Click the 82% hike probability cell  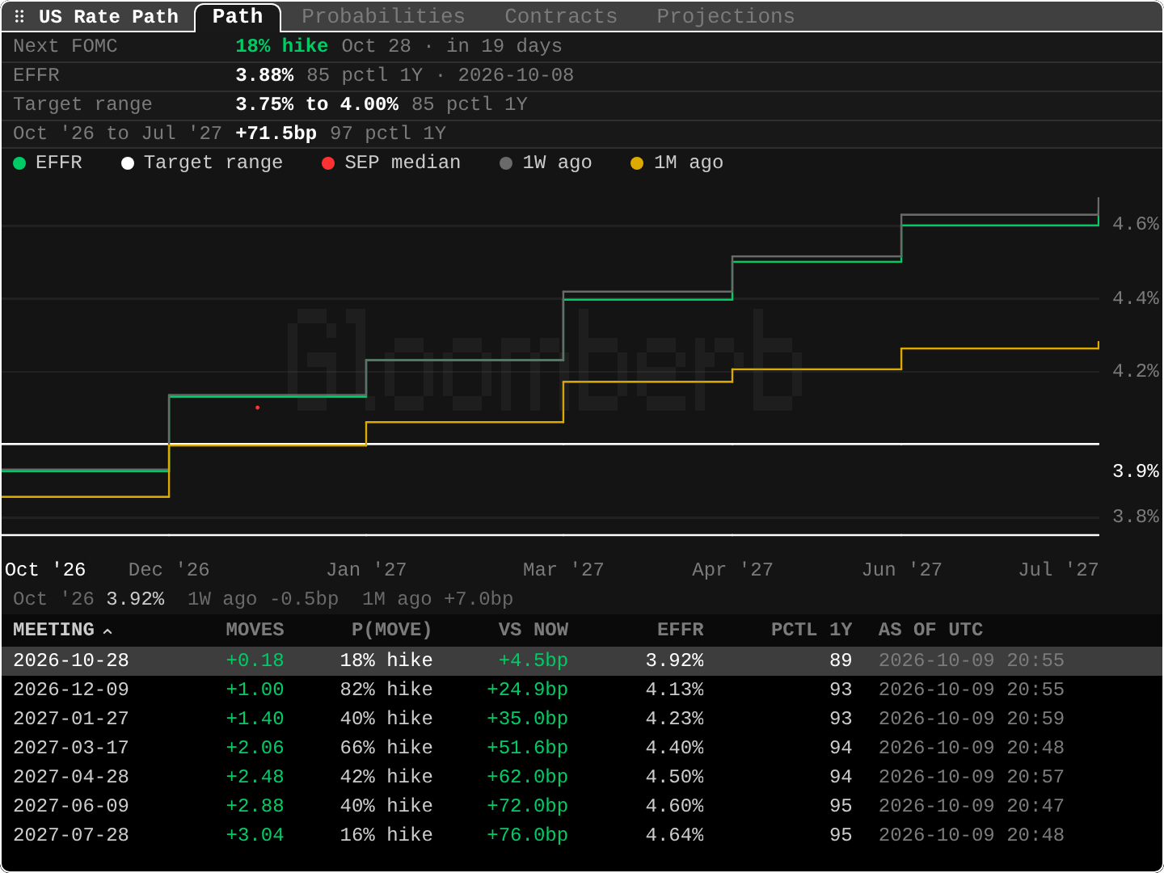coord(386,690)
